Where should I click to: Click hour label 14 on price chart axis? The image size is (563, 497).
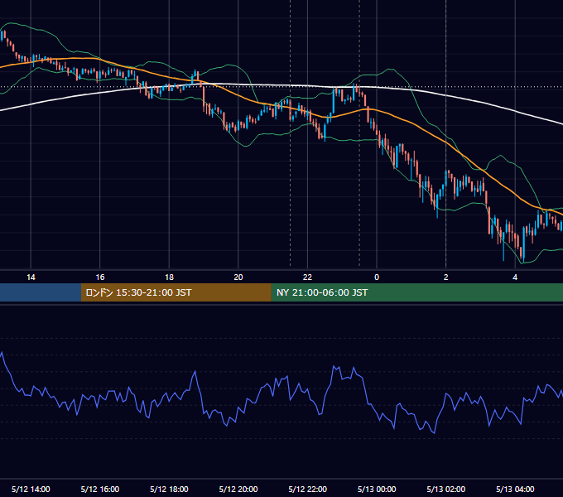tap(31, 277)
